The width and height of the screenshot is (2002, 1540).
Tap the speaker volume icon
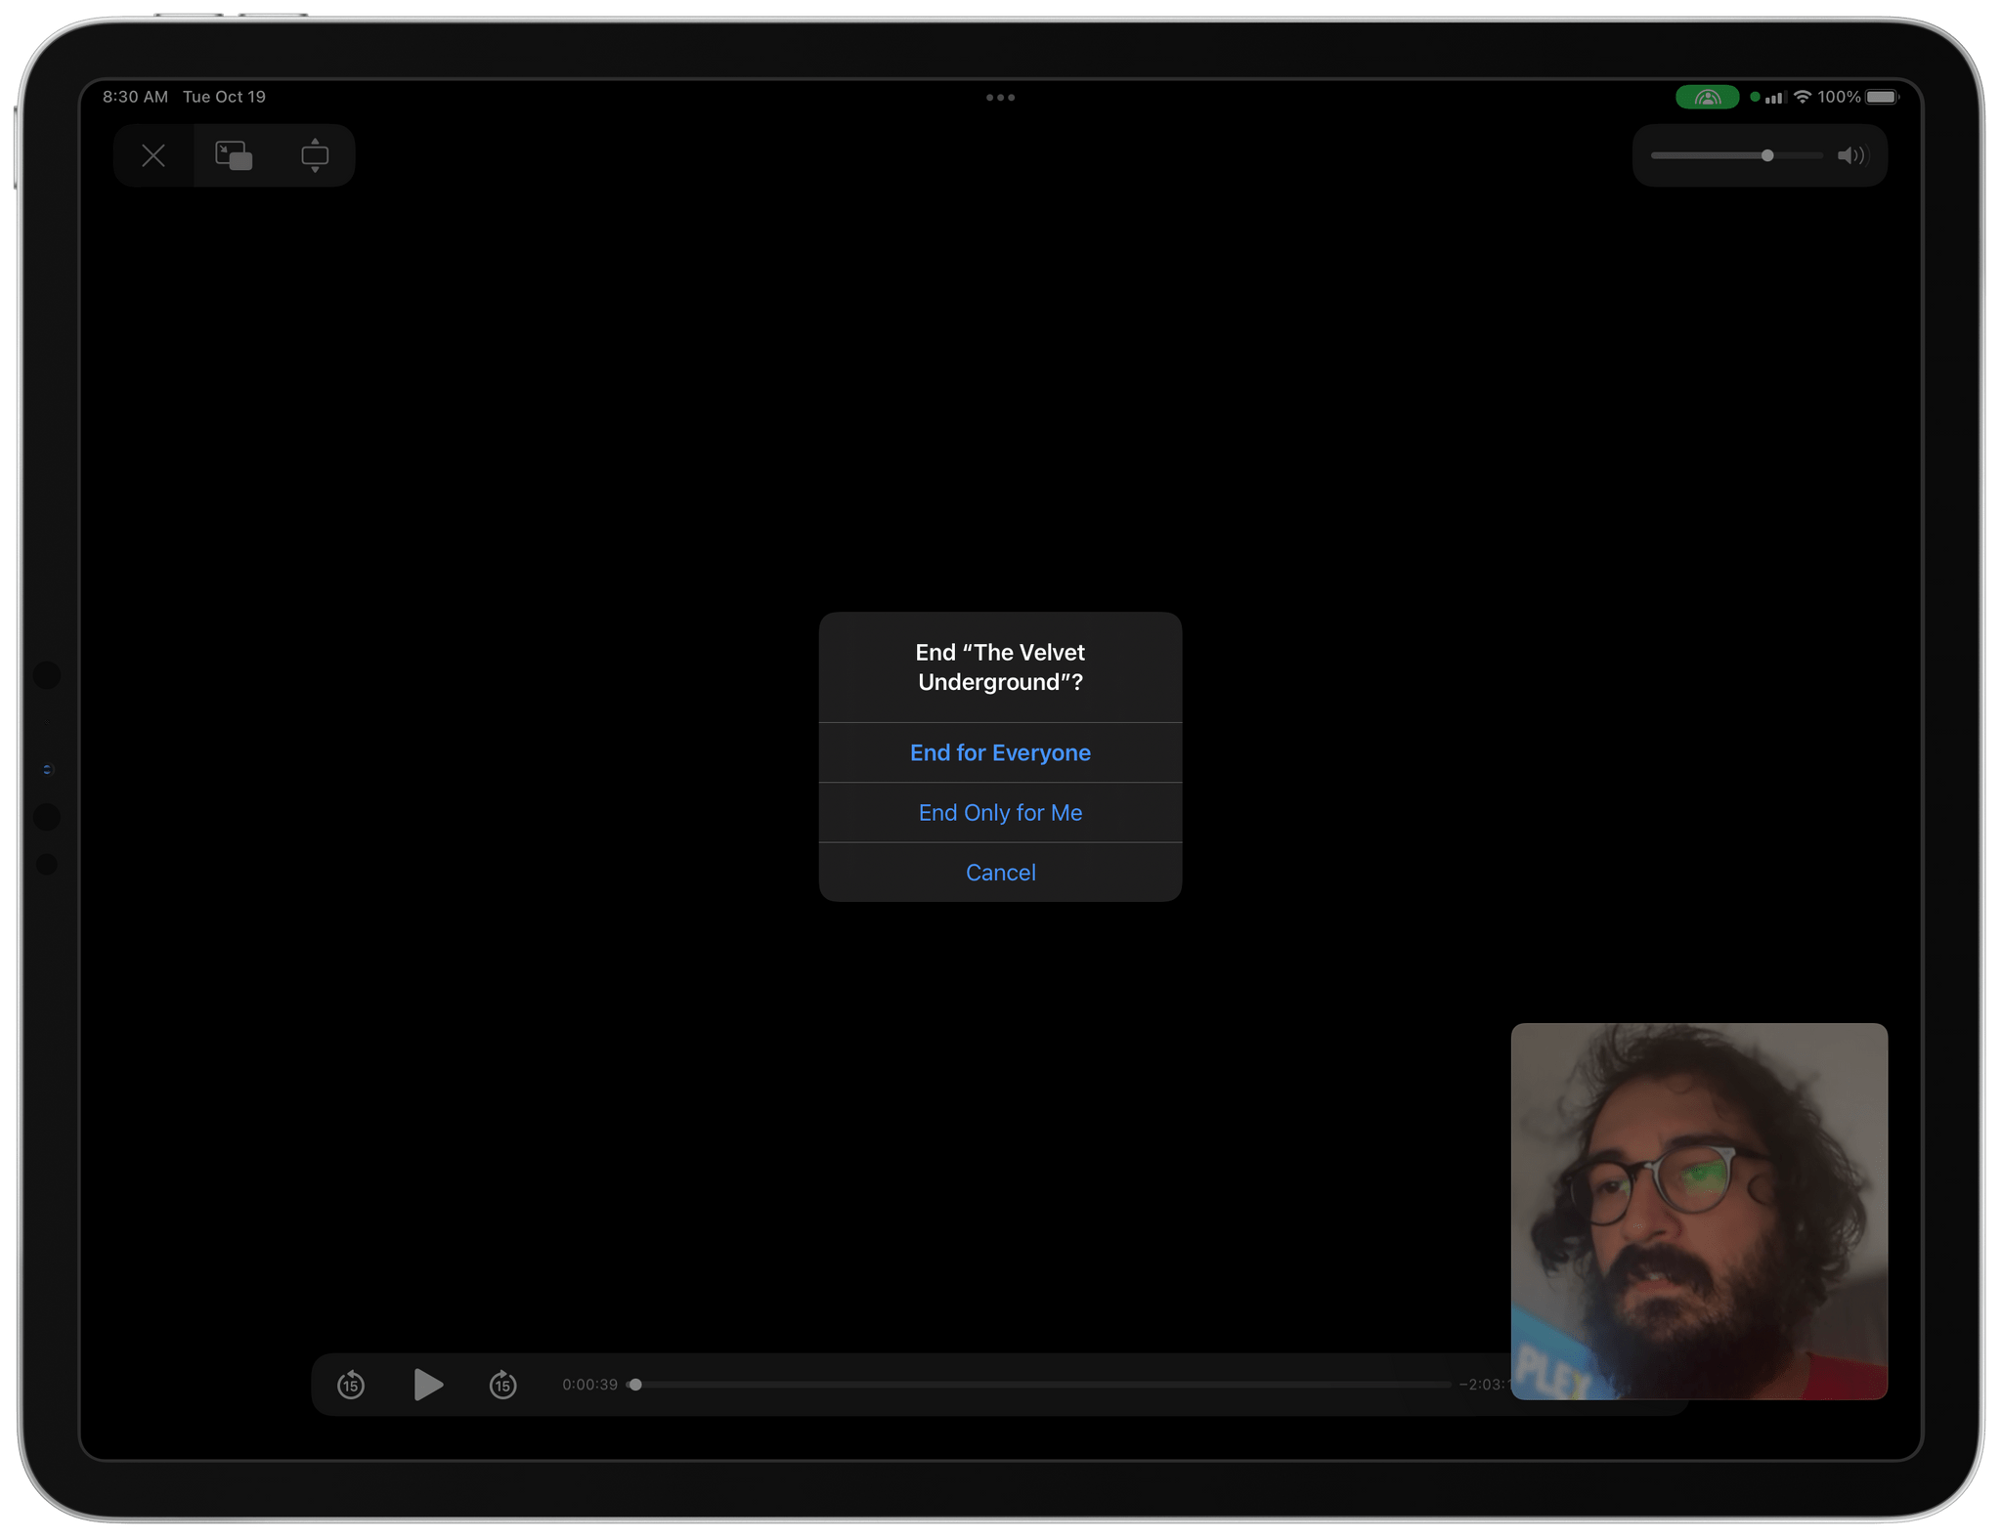1851,155
